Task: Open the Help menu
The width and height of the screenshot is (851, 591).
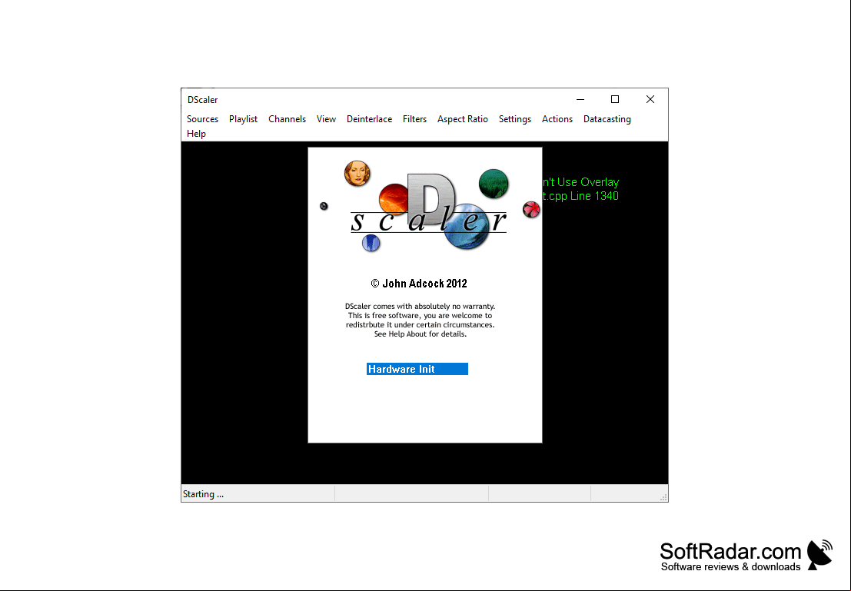Action: [196, 134]
